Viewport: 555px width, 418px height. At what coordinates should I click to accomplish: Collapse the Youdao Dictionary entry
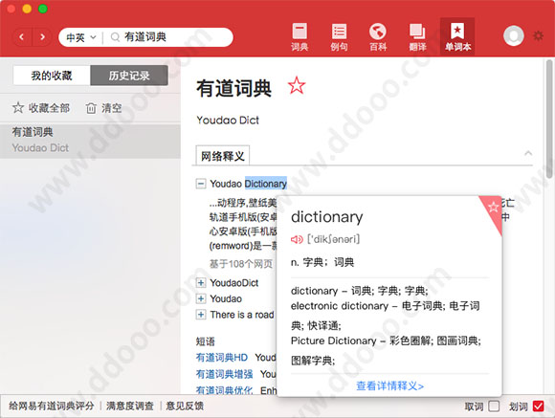point(201,184)
